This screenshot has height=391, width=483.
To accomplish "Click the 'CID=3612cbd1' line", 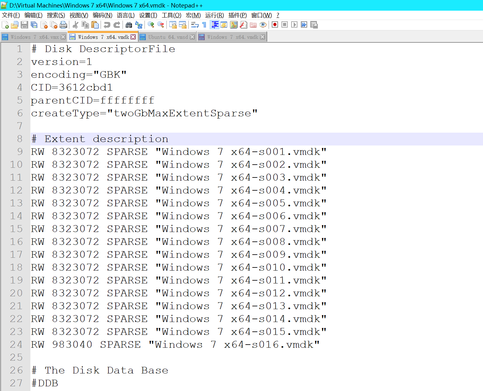I will coord(72,87).
